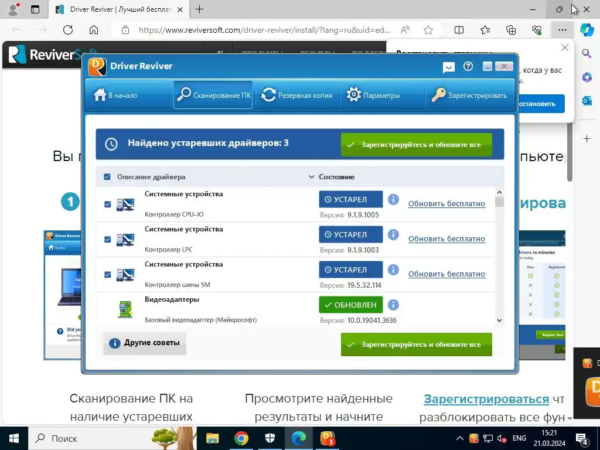Click Driver Reviver logo in title bar
600x450 pixels.
coord(97,67)
